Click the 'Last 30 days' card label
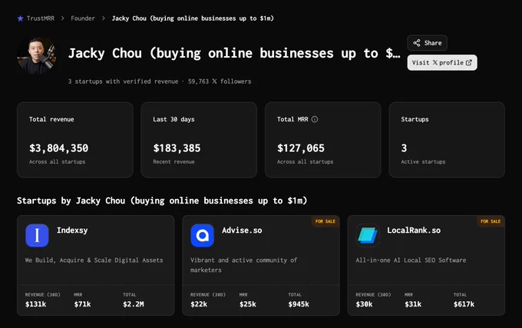The width and height of the screenshot is (522, 328). click(173, 119)
